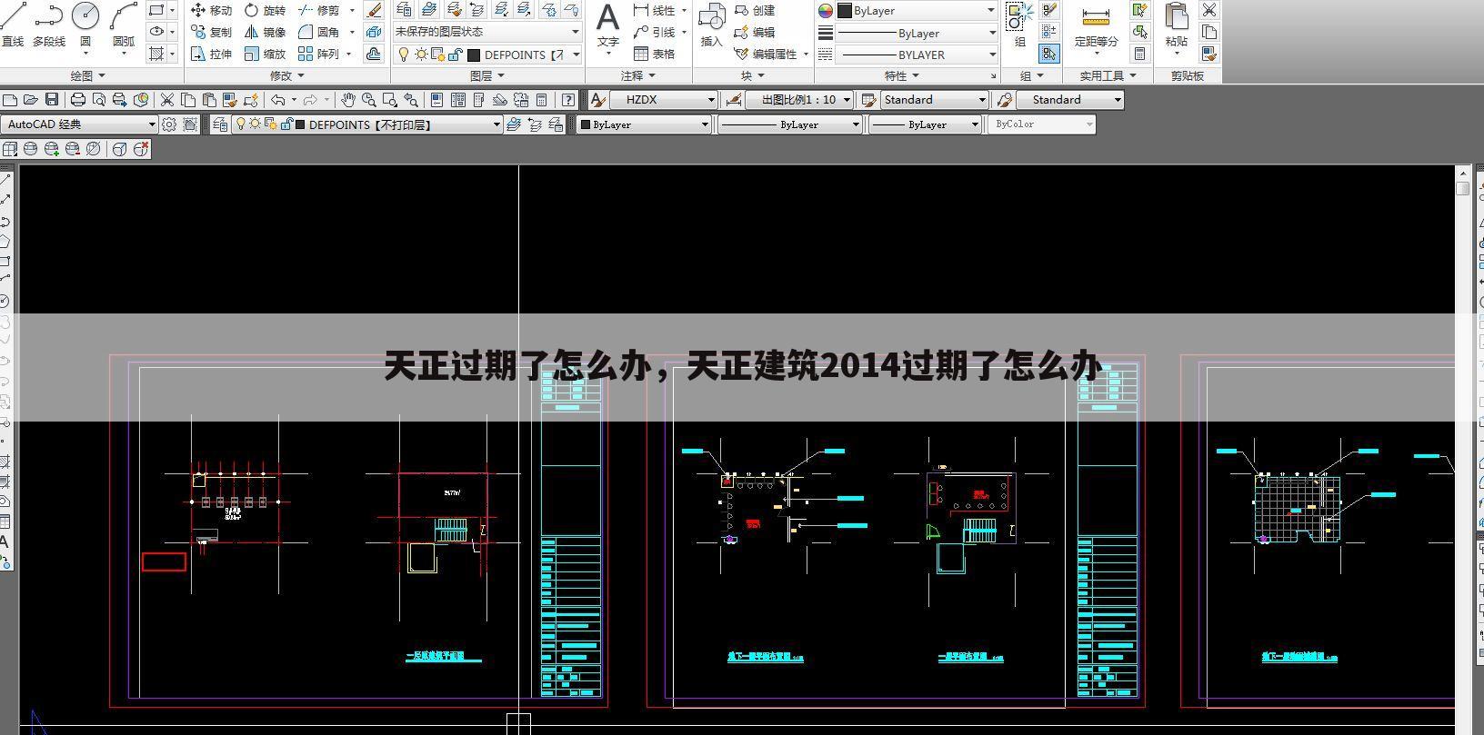Toggle ribbon layer lock icon

pyautogui.click(x=454, y=55)
